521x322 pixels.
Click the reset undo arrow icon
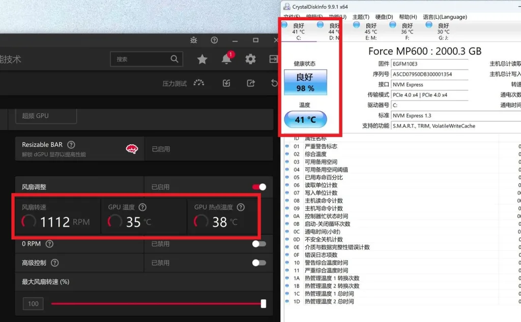tap(274, 83)
